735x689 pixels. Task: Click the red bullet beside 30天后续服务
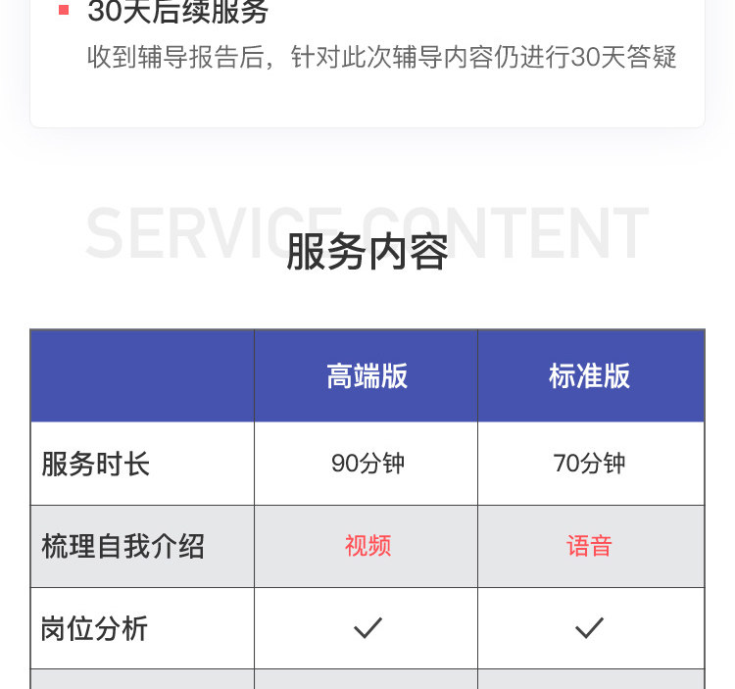pyautogui.click(x=64, y=10)
